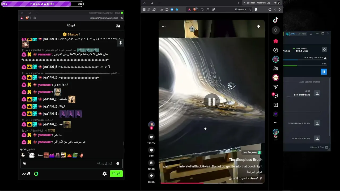This screenshot has width=340, height=191.
Task: Open a new browser tab
Action: coord(238,3)
